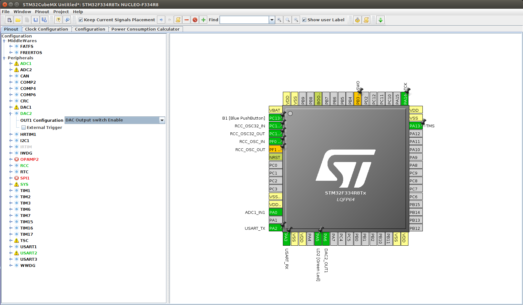The height and width of the screenshot is (305, 523).
Task: Click the green plus icon in toolbar
Action: pos(203,20)
